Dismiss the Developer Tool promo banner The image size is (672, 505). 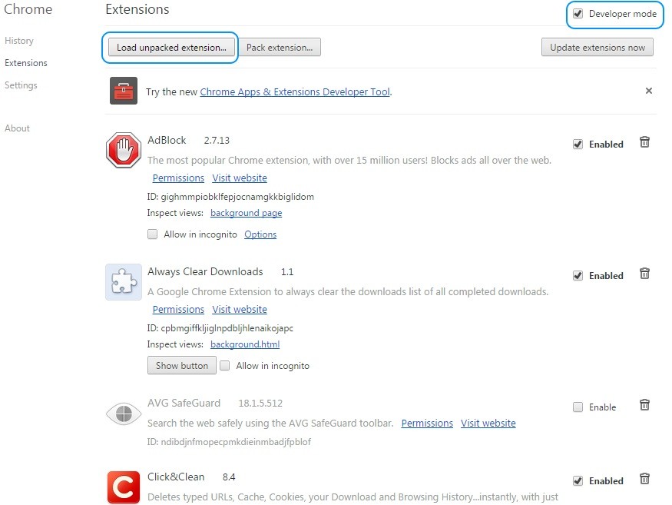[649, 91]
